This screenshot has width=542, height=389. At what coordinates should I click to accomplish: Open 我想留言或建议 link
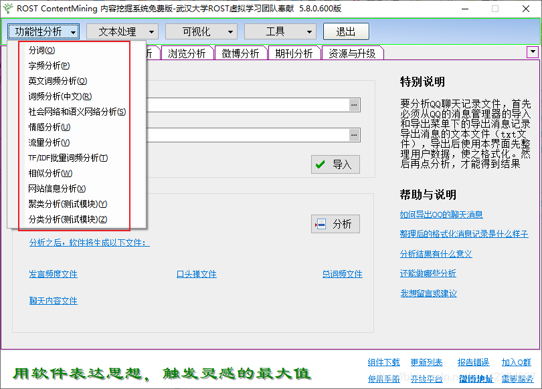pos(429,293)
